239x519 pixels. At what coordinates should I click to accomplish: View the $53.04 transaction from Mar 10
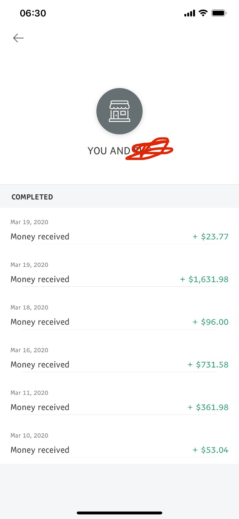119,443
